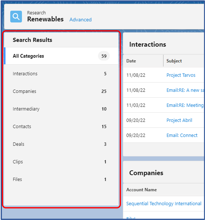Image resolution: width=205 pixels, height=220 pixels.
Task: Filter results by Companies category
Action: click(x=62, y=91)
